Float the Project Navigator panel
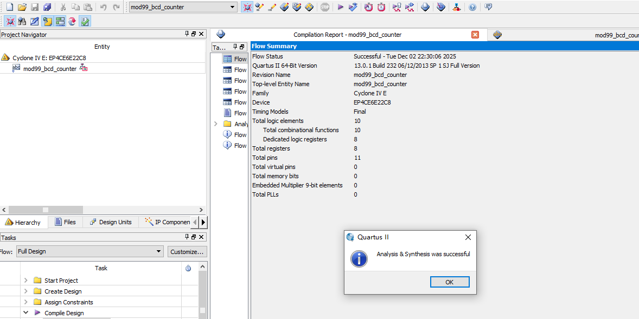Screen dimensions: 639x319 click(x=194, y=34)
